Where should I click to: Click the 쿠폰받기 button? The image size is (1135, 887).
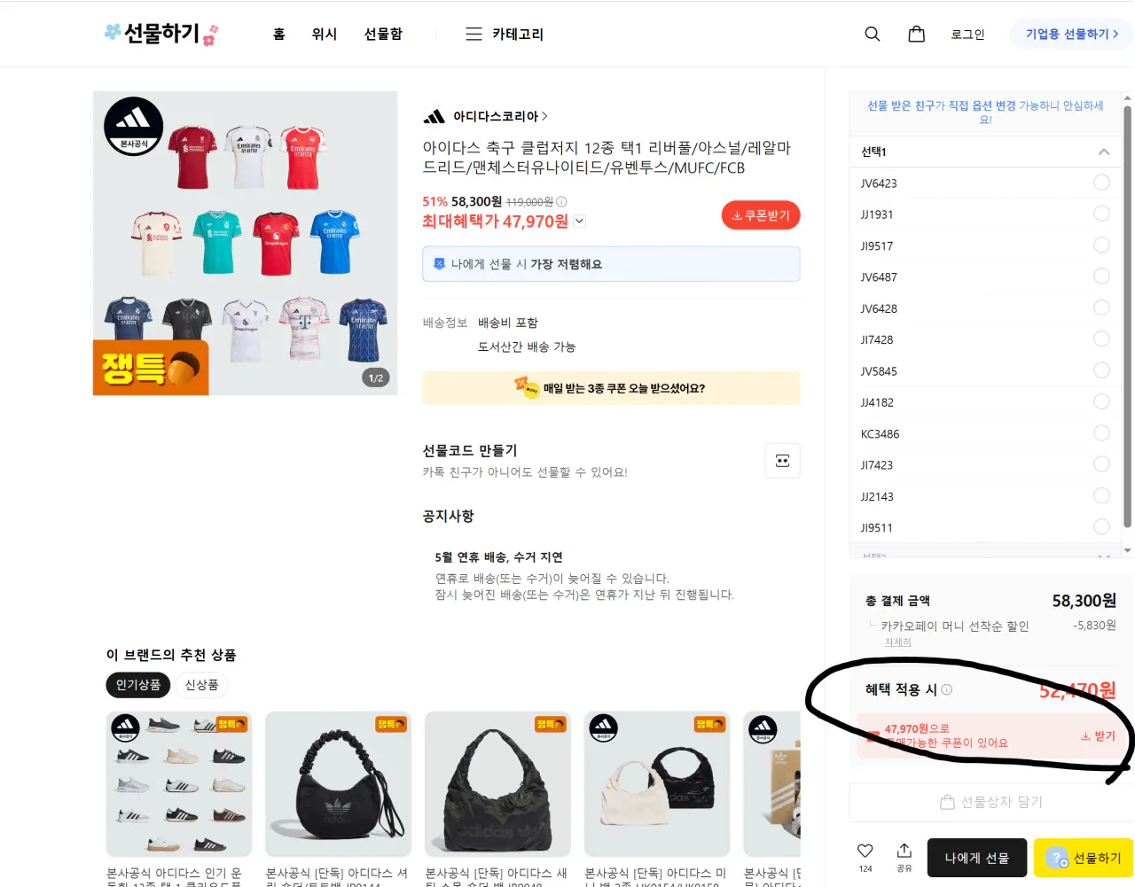tap(761, 215)
